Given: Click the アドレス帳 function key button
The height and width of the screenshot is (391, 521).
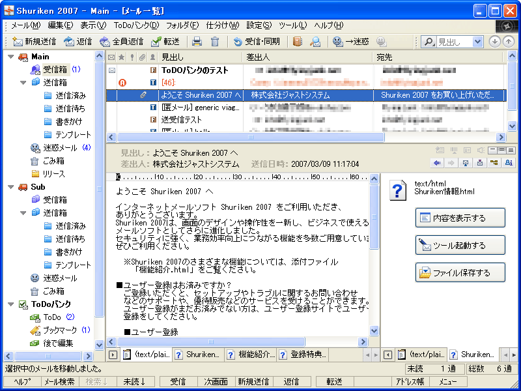Looking at the screenshot, I should [x=410, y=382].
